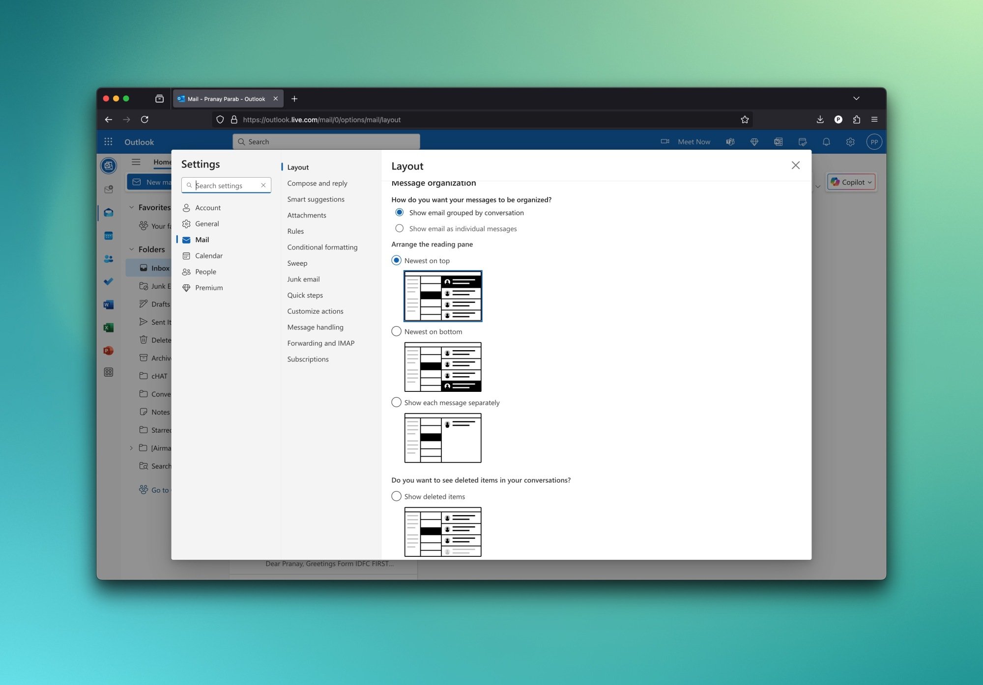983x685 pixels.
Task: Click the Newest on bottom layout thumbnail
Action: tap(443, 367)
